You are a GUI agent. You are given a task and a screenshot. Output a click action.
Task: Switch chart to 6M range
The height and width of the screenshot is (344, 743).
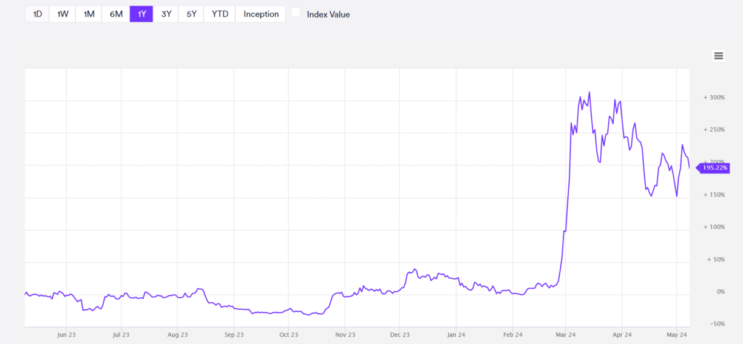[116, 14]
